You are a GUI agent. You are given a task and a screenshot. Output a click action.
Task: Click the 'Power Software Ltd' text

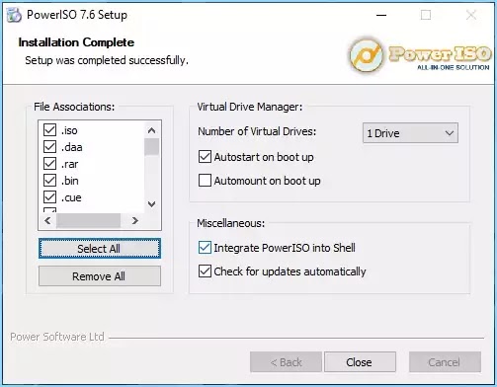click(x=57, y=337)
